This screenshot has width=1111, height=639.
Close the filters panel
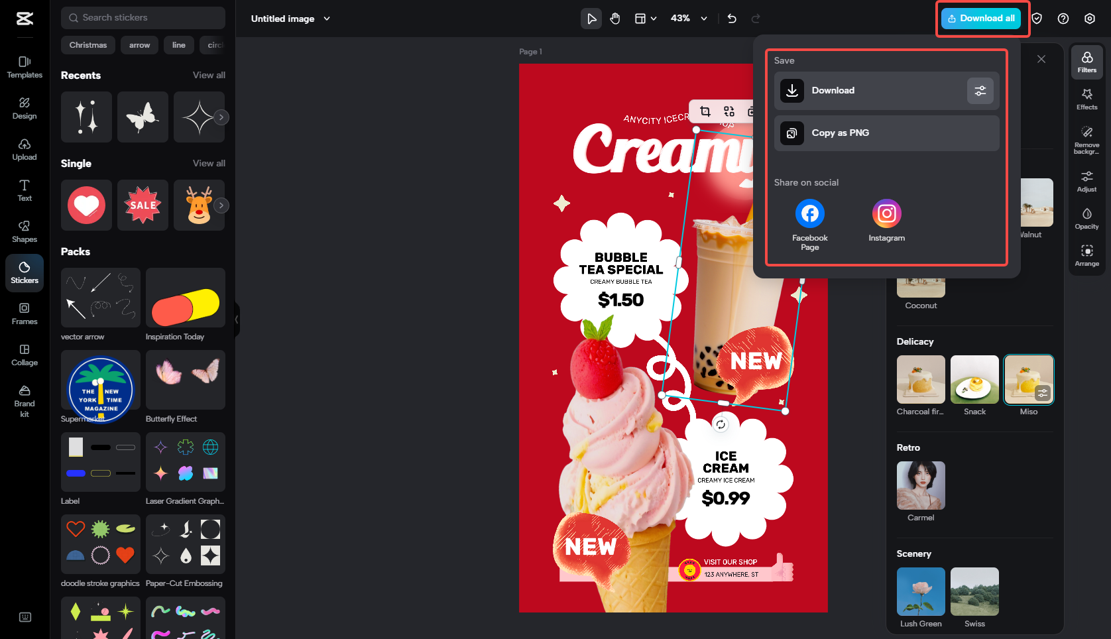click(x=1041, y=59)
